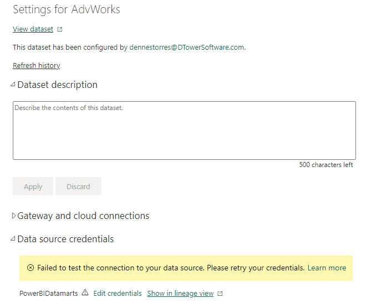Click the failed connection warning message text
Viewport: 366px width, 303px height.
pos(171,268)
